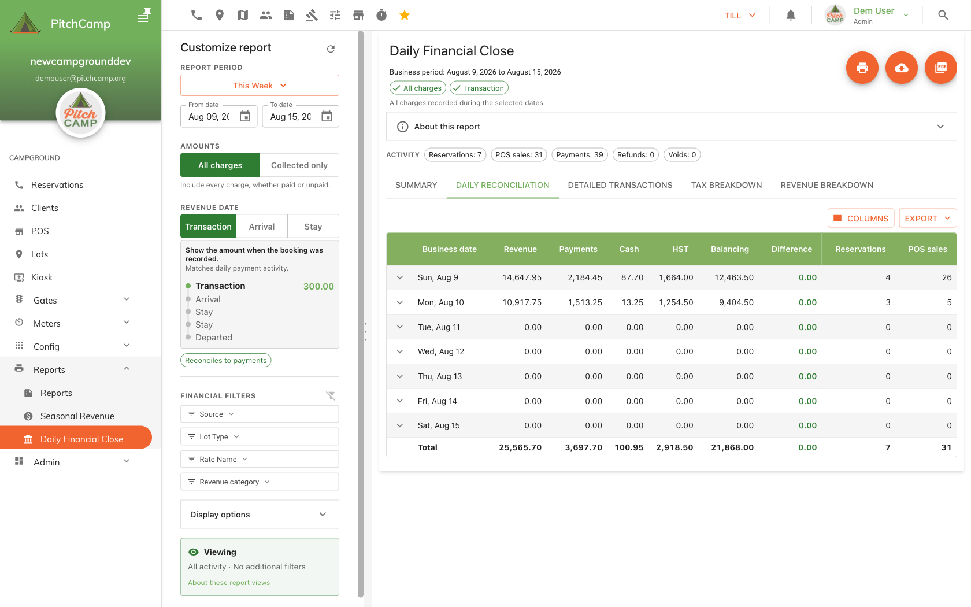Select All charges amounts option
The image size is (971, 607).
pyautogui.click(x=220, y=165)
